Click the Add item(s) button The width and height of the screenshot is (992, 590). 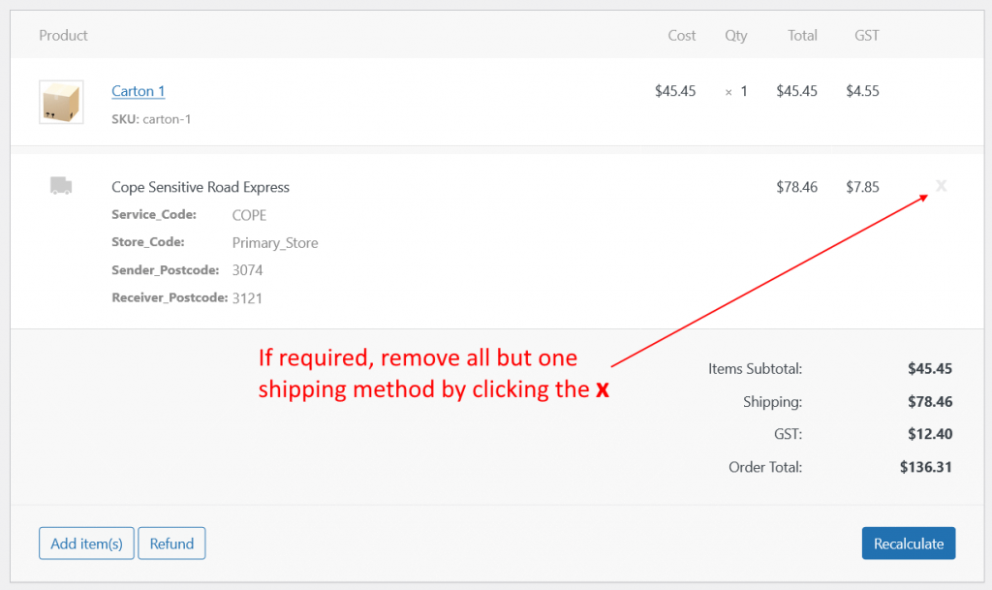[85, 543]
